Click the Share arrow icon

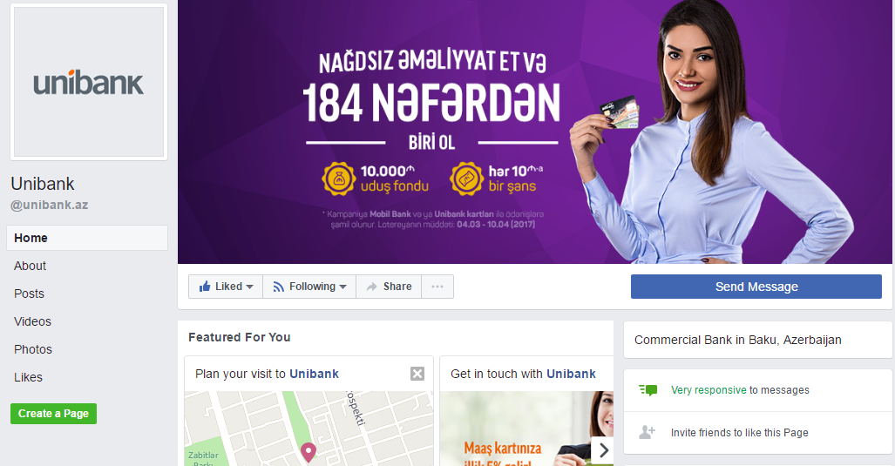click(x=371, y=287)
